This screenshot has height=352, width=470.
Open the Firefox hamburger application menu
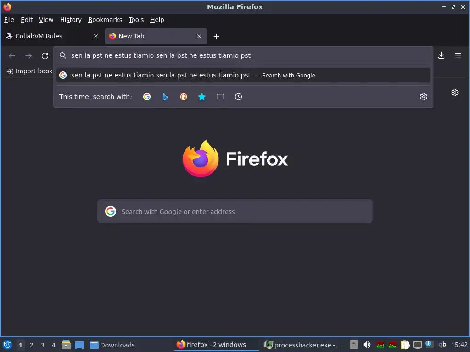coord(458,55)
